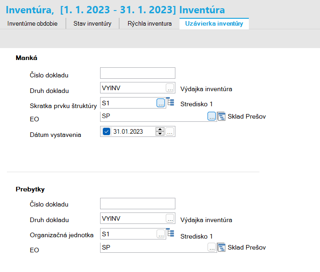Switch to Inventúrne obdobie tab
Screen dimensions: 320x272
click(33, 24)
